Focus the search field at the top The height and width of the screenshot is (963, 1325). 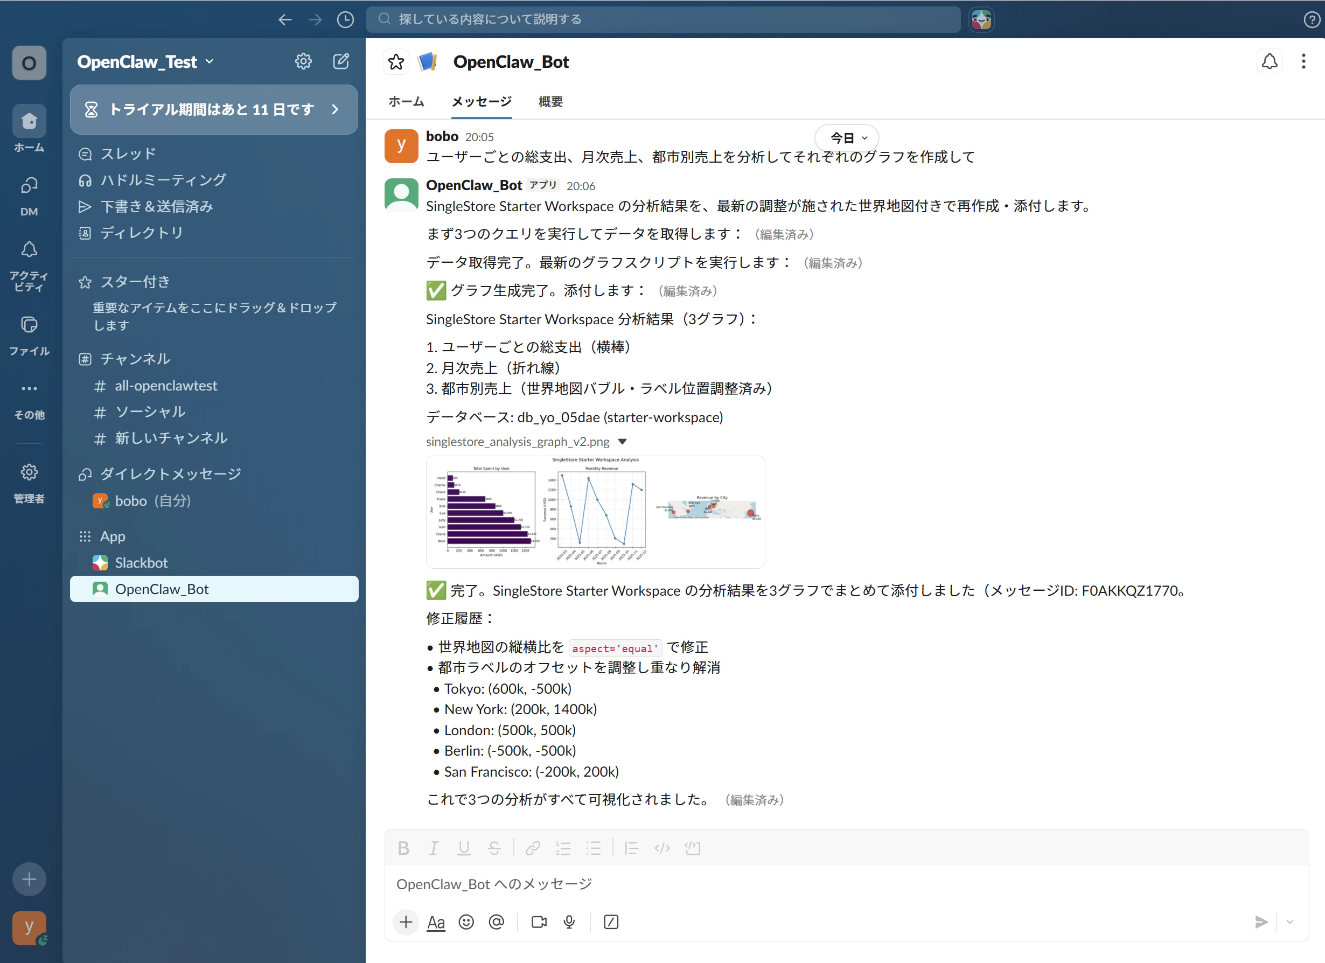(x=663, y=19)
